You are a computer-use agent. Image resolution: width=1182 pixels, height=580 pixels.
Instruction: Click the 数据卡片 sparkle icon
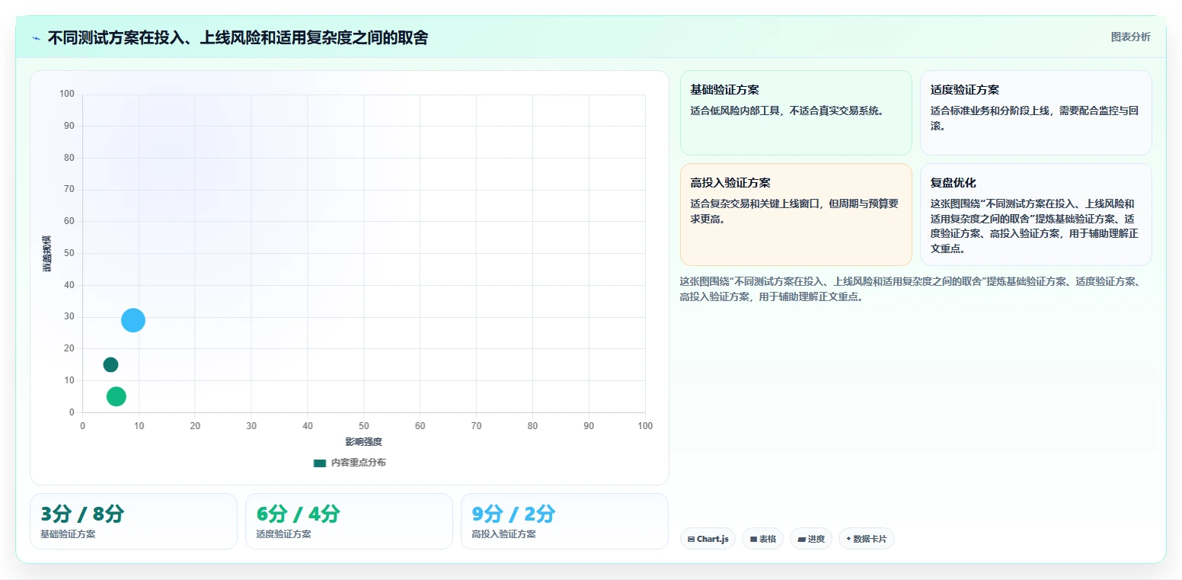pyautogui.click(x=848, y=539)
